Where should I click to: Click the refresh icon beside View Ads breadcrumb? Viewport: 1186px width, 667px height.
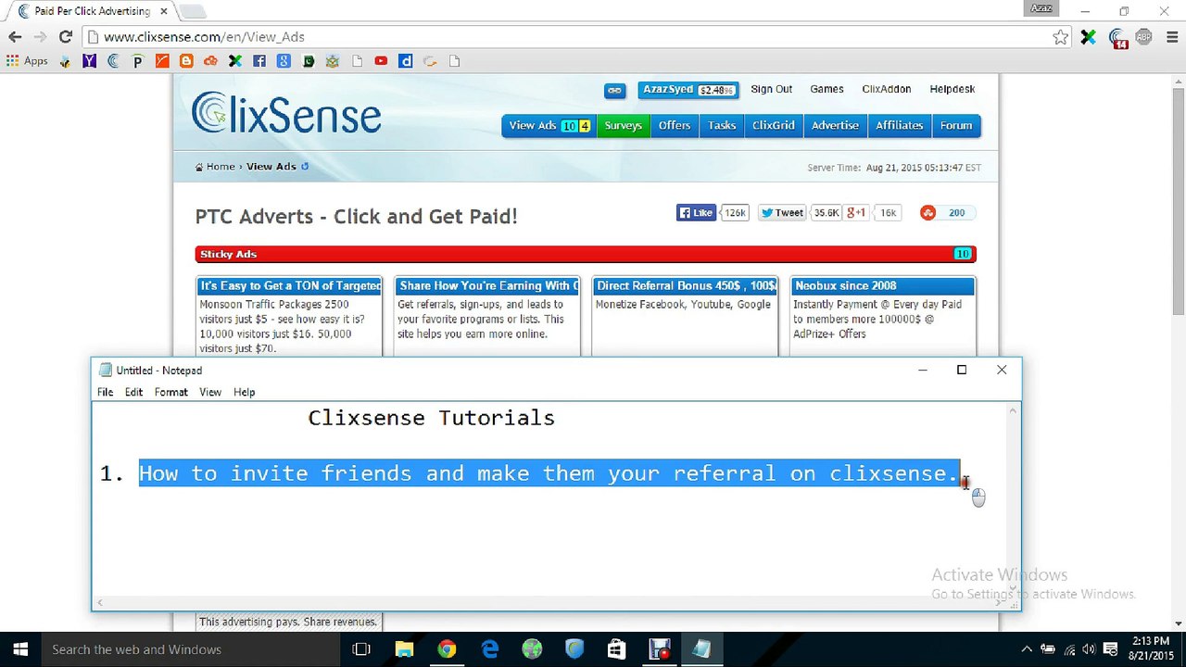coord(305,167)
